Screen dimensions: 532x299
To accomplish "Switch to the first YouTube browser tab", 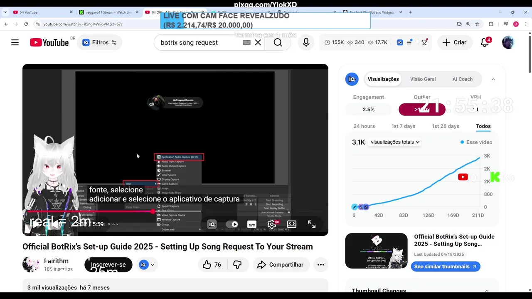I will point(42,12).
